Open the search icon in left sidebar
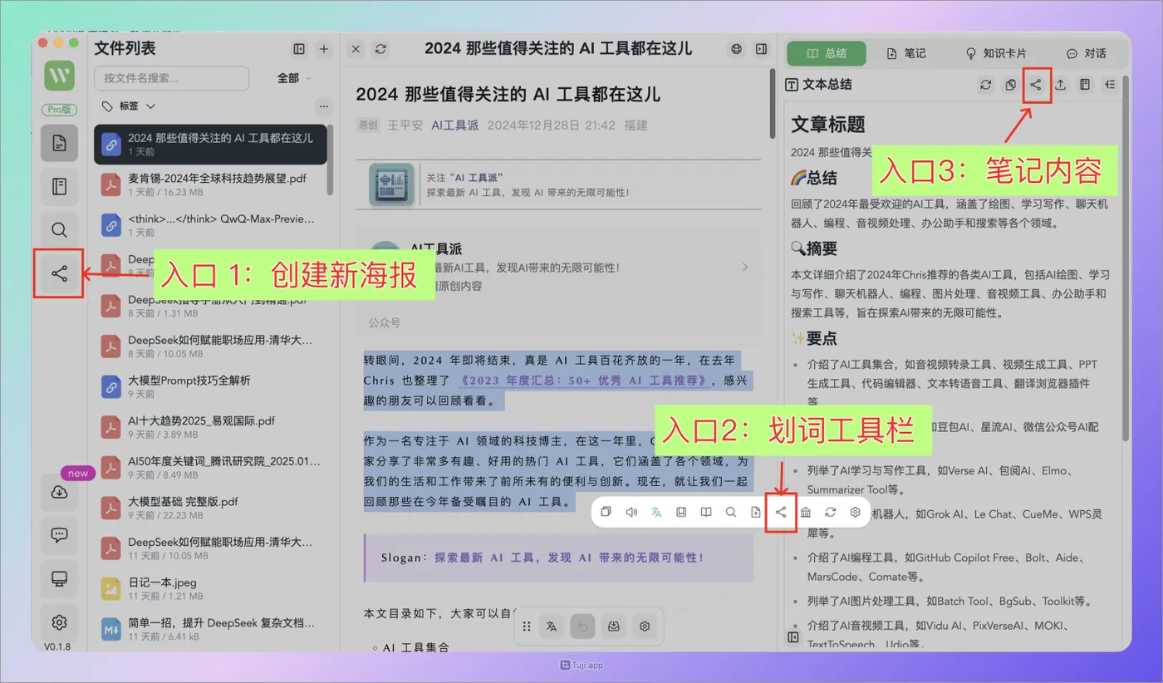The width and height of the screenshot is (1163, 683). (59, 230)
